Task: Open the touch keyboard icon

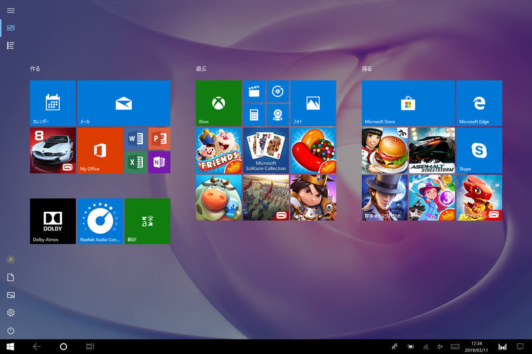Action: [455, 347]
